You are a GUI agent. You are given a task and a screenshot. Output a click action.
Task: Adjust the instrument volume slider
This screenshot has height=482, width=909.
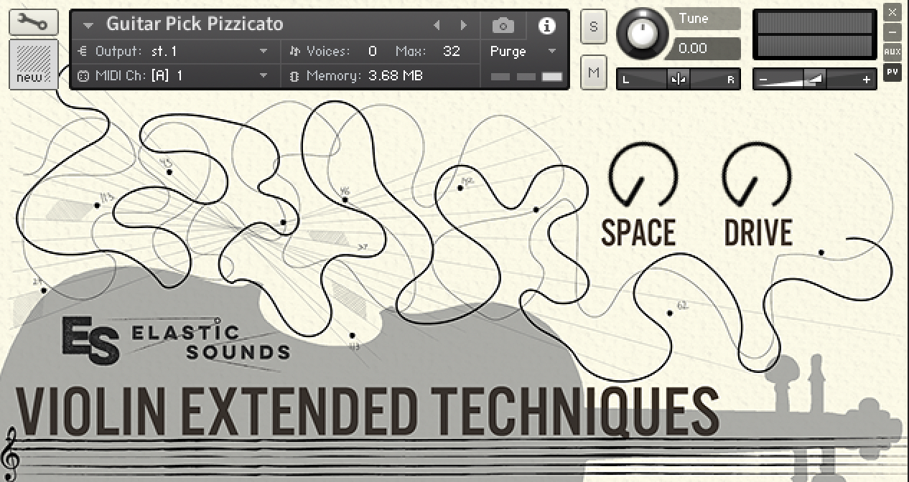tap(814, 80)
